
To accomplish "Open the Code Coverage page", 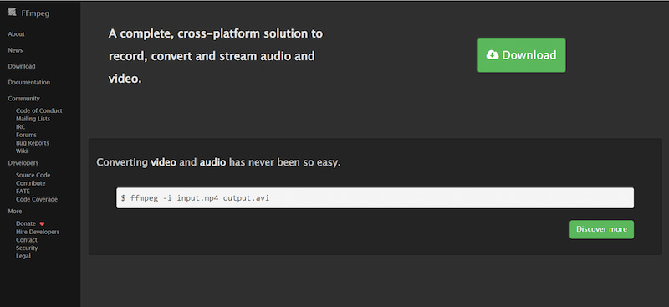I will (x=36, y=199).
